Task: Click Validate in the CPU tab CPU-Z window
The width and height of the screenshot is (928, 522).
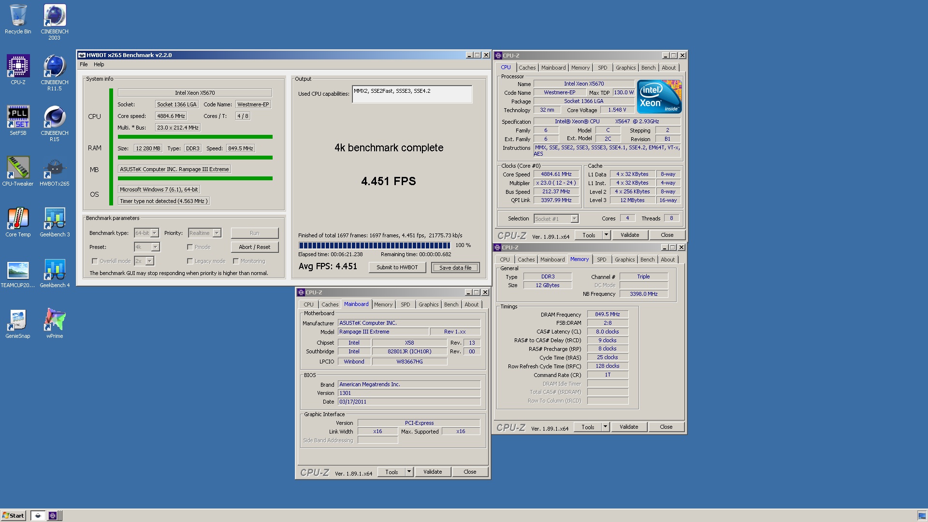Action: 630,235
